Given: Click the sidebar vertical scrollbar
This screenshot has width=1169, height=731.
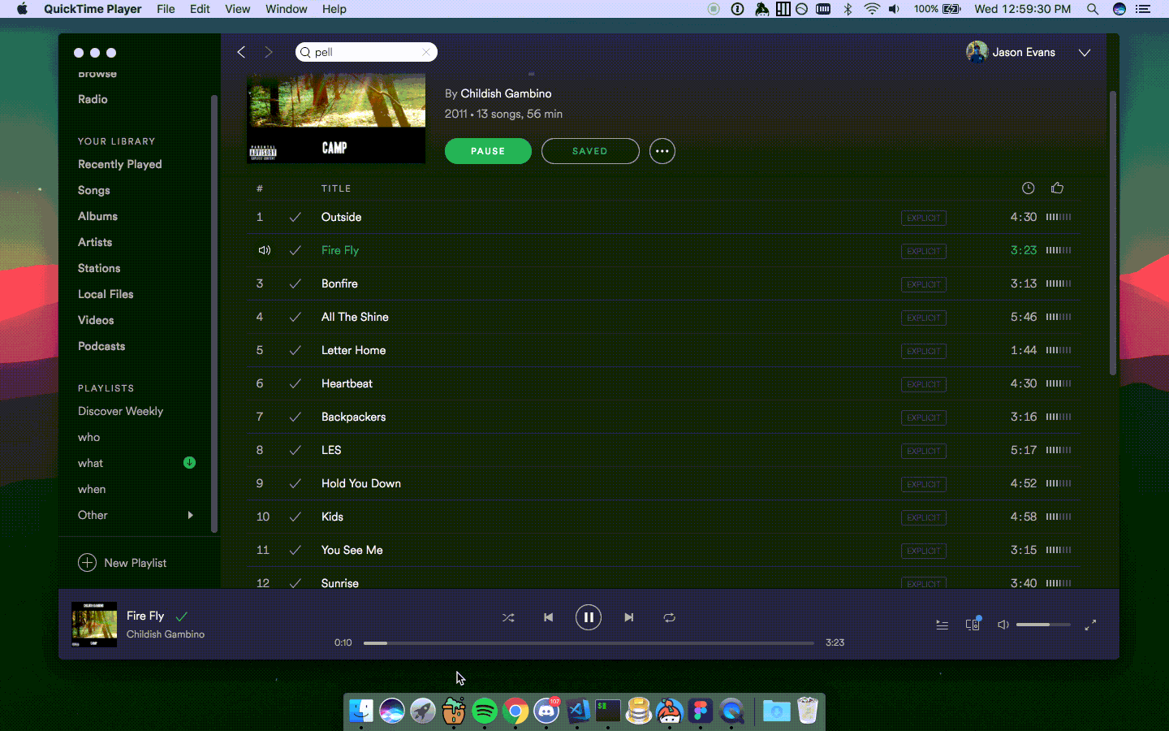Looking at the screenshot, I should tap(214, 314).
